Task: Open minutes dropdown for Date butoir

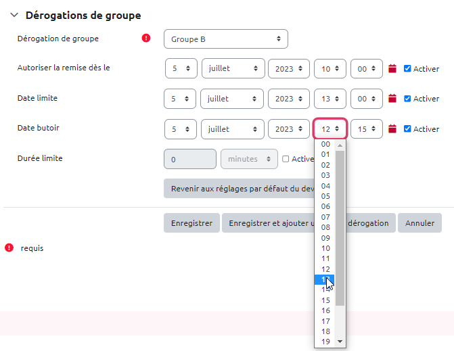Action: coord(367,129)
